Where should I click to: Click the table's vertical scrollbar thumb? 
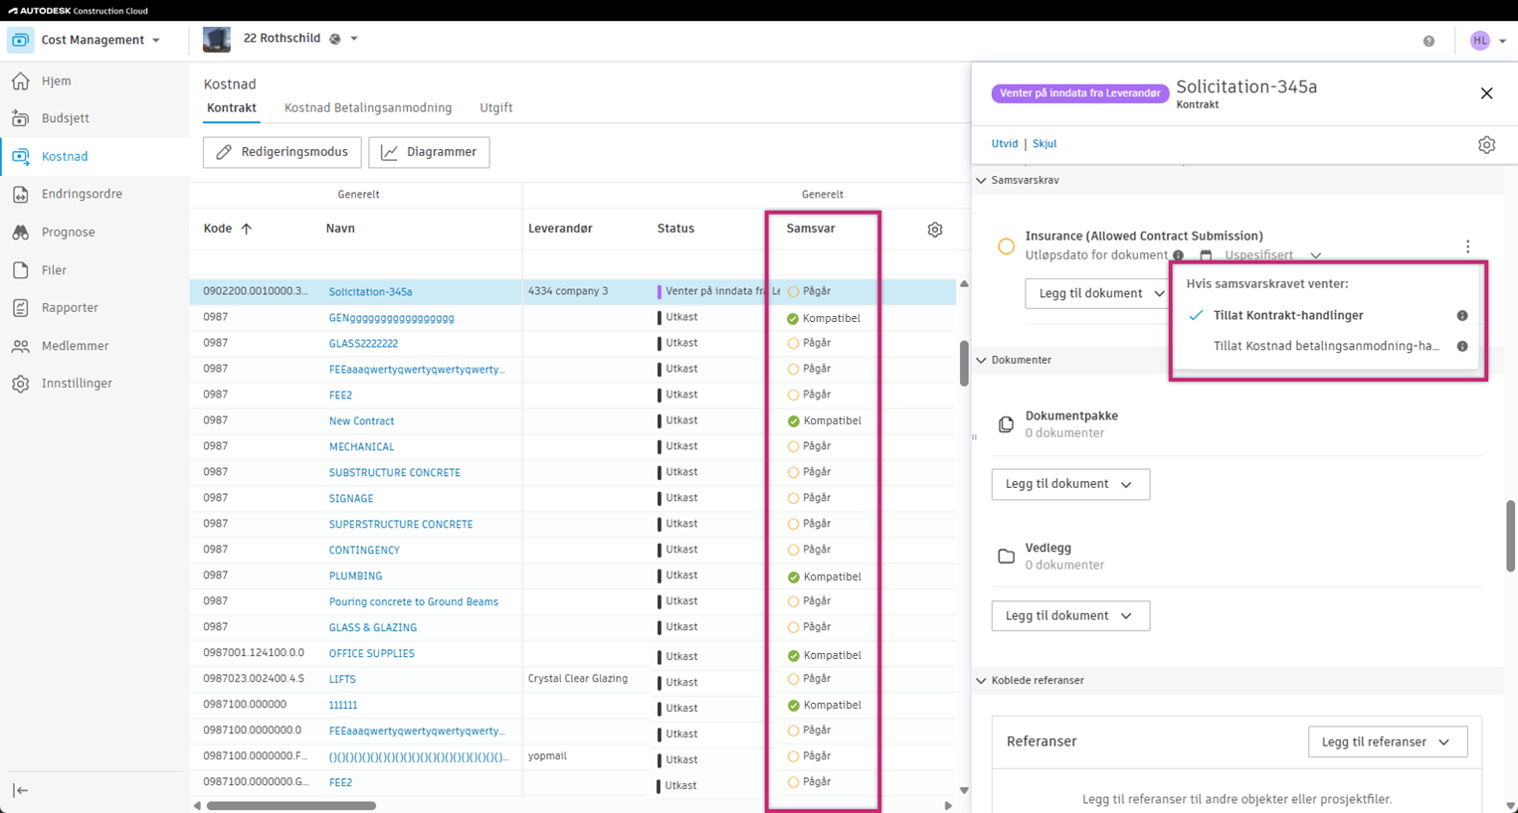(964, 364)
